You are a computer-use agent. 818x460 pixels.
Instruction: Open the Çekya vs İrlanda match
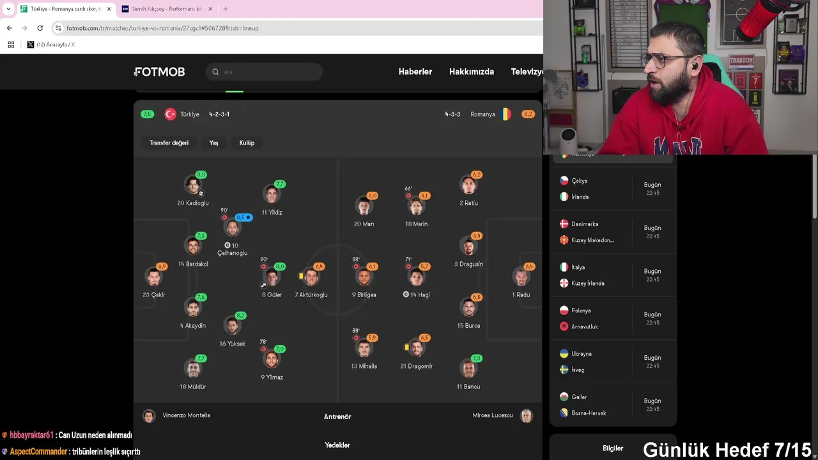coord(612,188)
